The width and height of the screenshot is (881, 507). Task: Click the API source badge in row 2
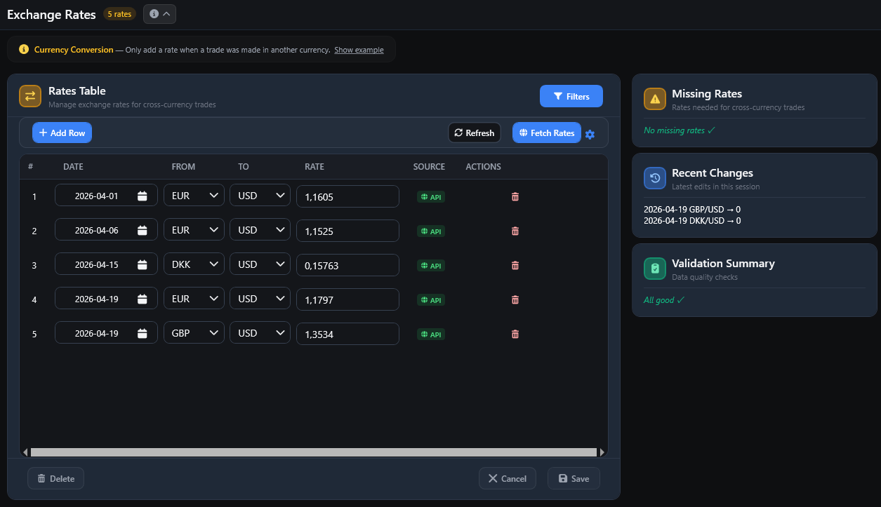[431, 231]
